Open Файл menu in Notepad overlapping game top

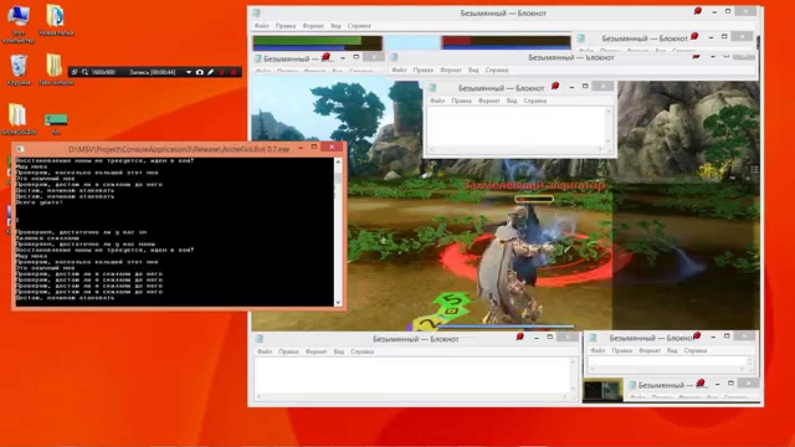pyautogui.click(x=398, y=70)
